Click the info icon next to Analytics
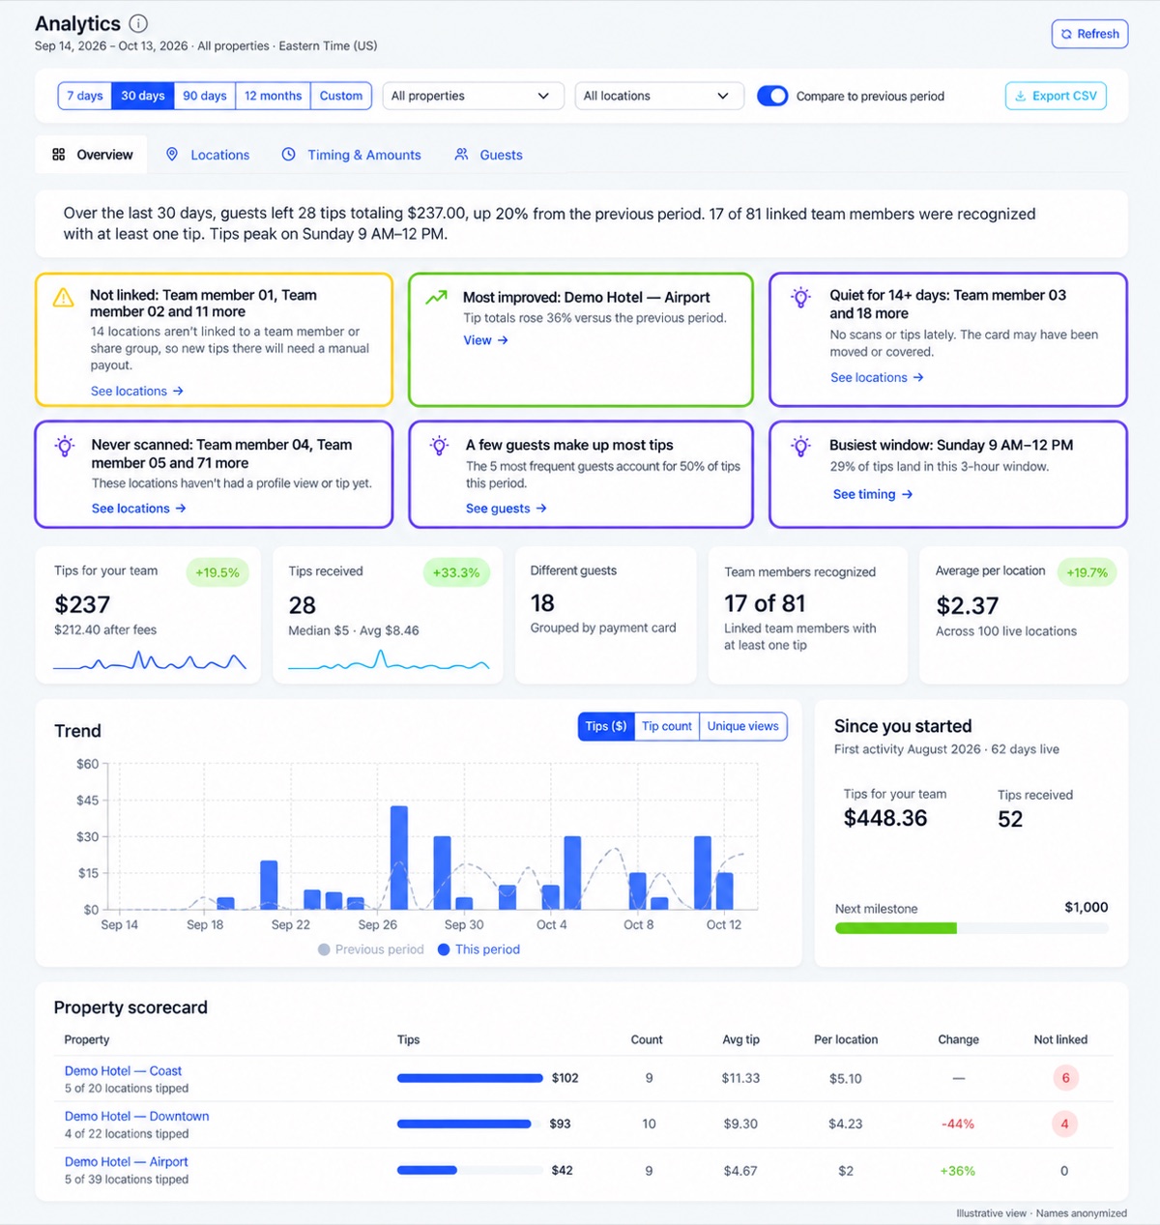 [138, 23]
